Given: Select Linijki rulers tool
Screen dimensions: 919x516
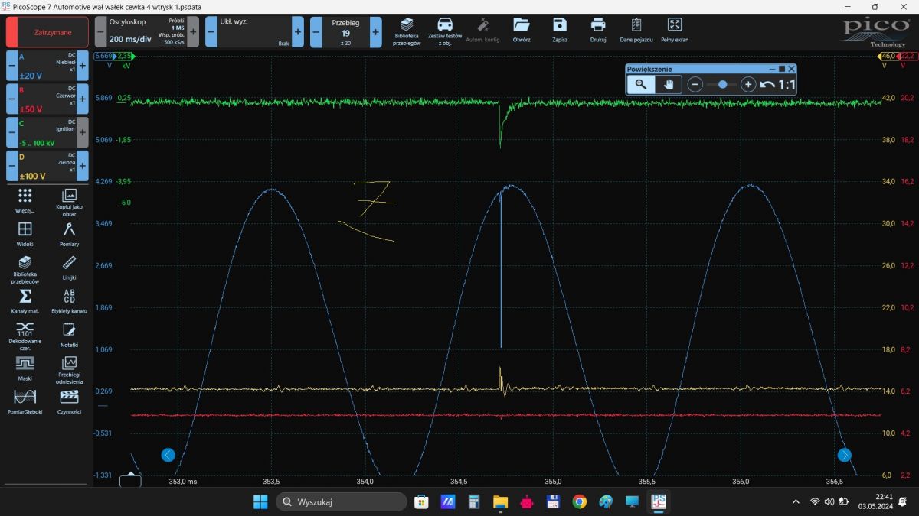Looking at the screenshot, I should tap(69, 268).
